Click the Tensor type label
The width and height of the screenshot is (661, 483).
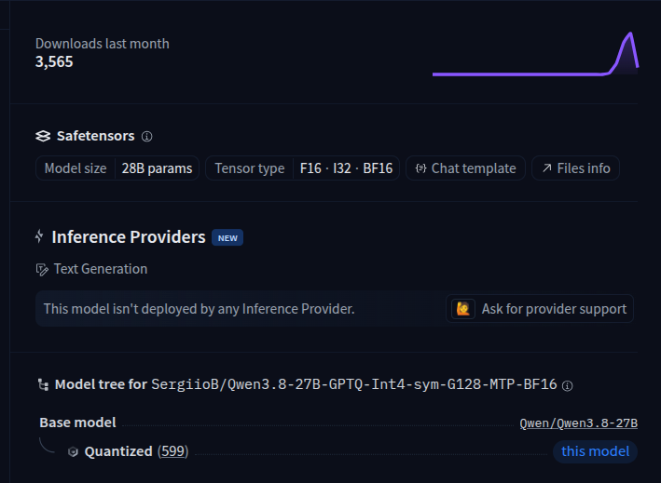(250, 168)
